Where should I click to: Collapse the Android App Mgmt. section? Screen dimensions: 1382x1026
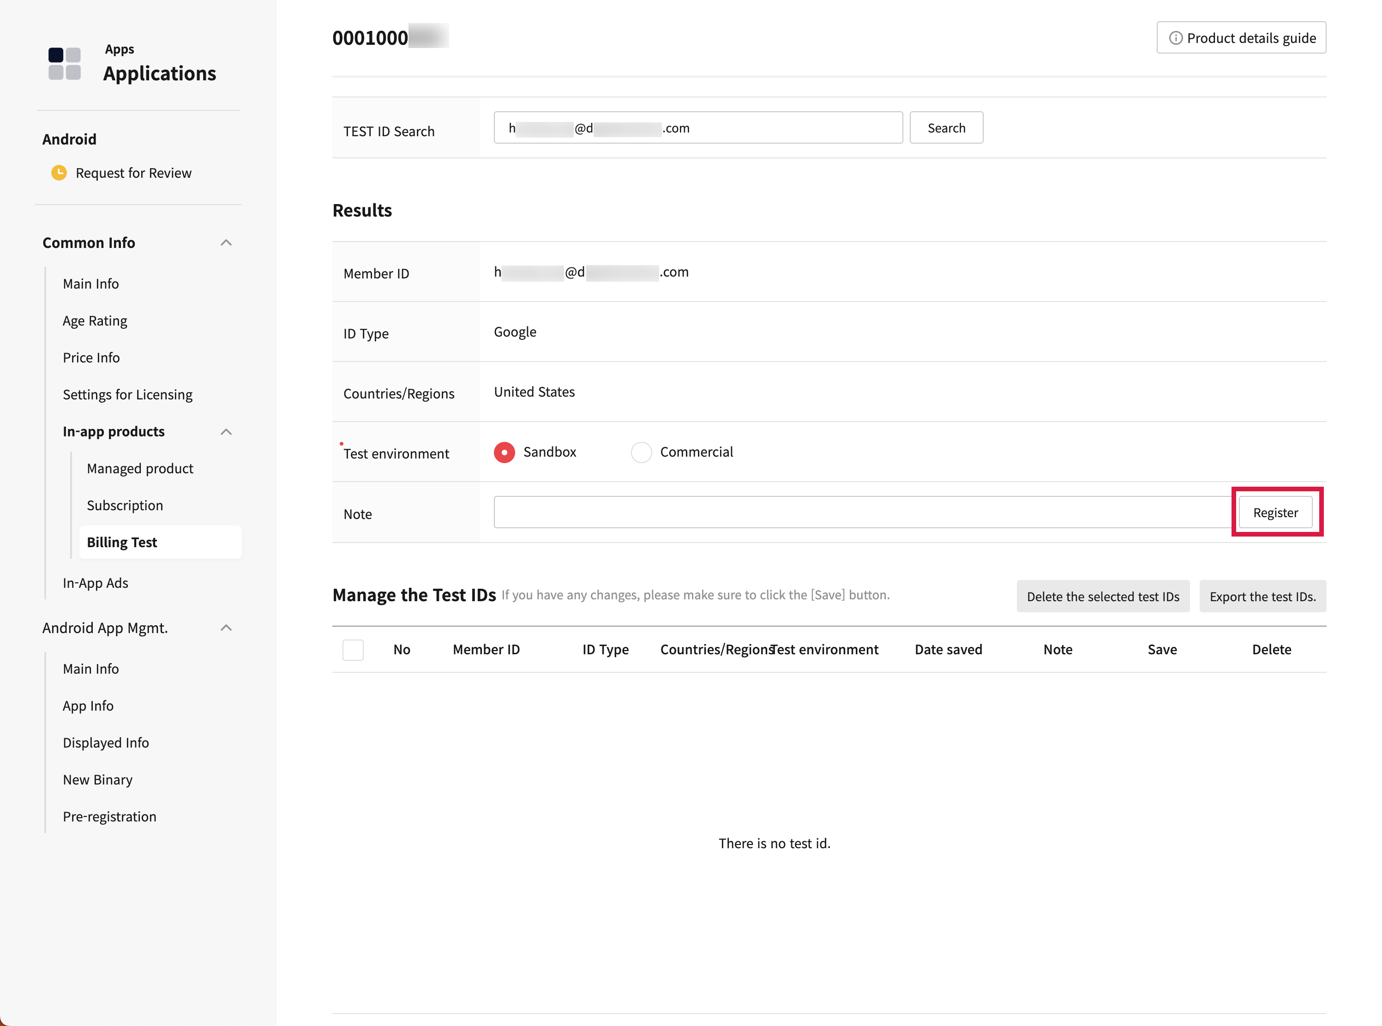tap(226, 628)
